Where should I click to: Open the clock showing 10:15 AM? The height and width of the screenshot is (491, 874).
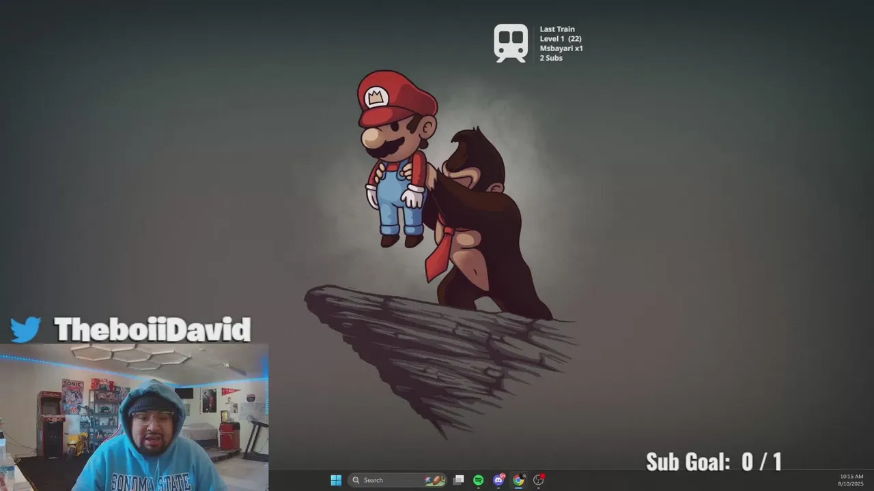click(x=851, y=479)
